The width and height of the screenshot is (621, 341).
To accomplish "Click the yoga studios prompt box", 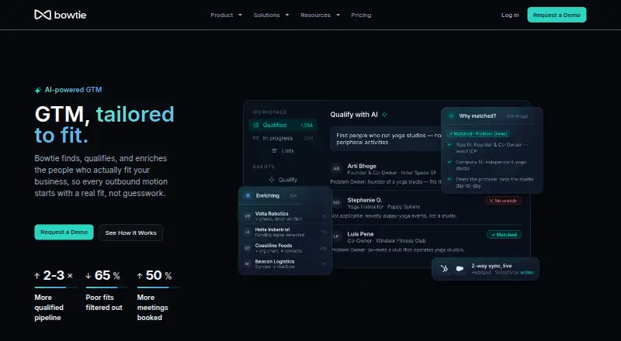I will point(386,139).
